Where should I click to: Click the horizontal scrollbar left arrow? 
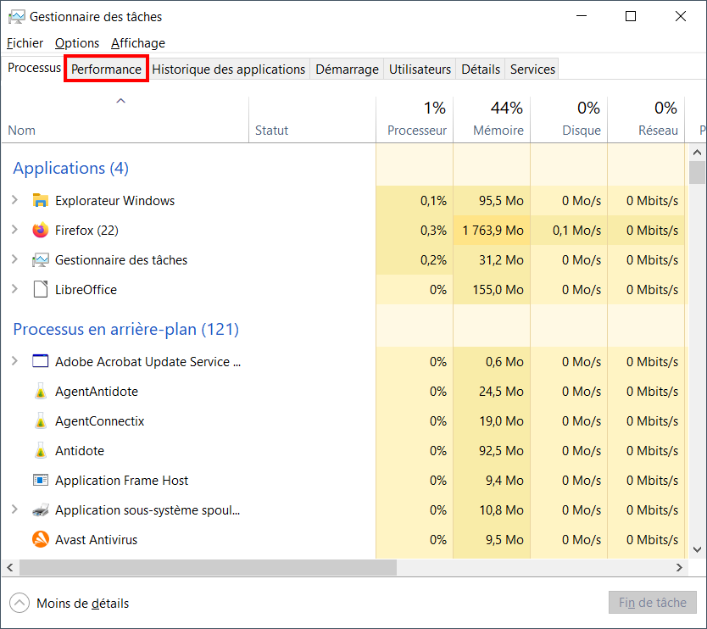(x=10, y=568)
